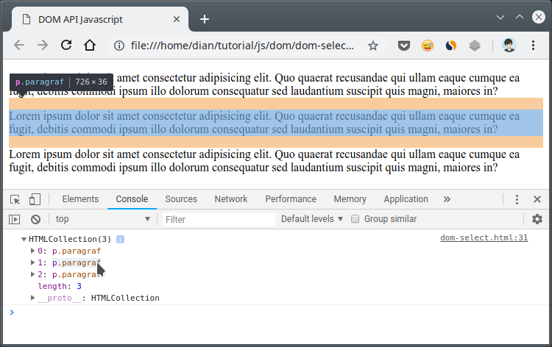Collapse the HTMLCollection(3) tree
The height and width of the screenshot is (347, 552).
tap(24, 239)
